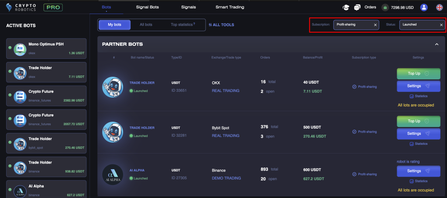
Task: Go to the Signals tab
Action: 189,7
